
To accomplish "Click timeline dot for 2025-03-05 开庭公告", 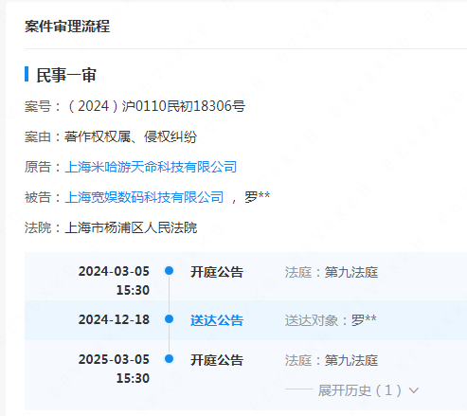I will pos(170,359).
